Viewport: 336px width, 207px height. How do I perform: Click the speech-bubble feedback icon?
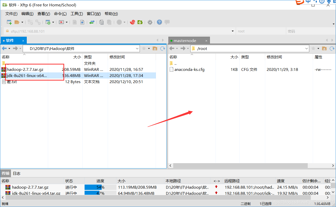pos(167,22)
